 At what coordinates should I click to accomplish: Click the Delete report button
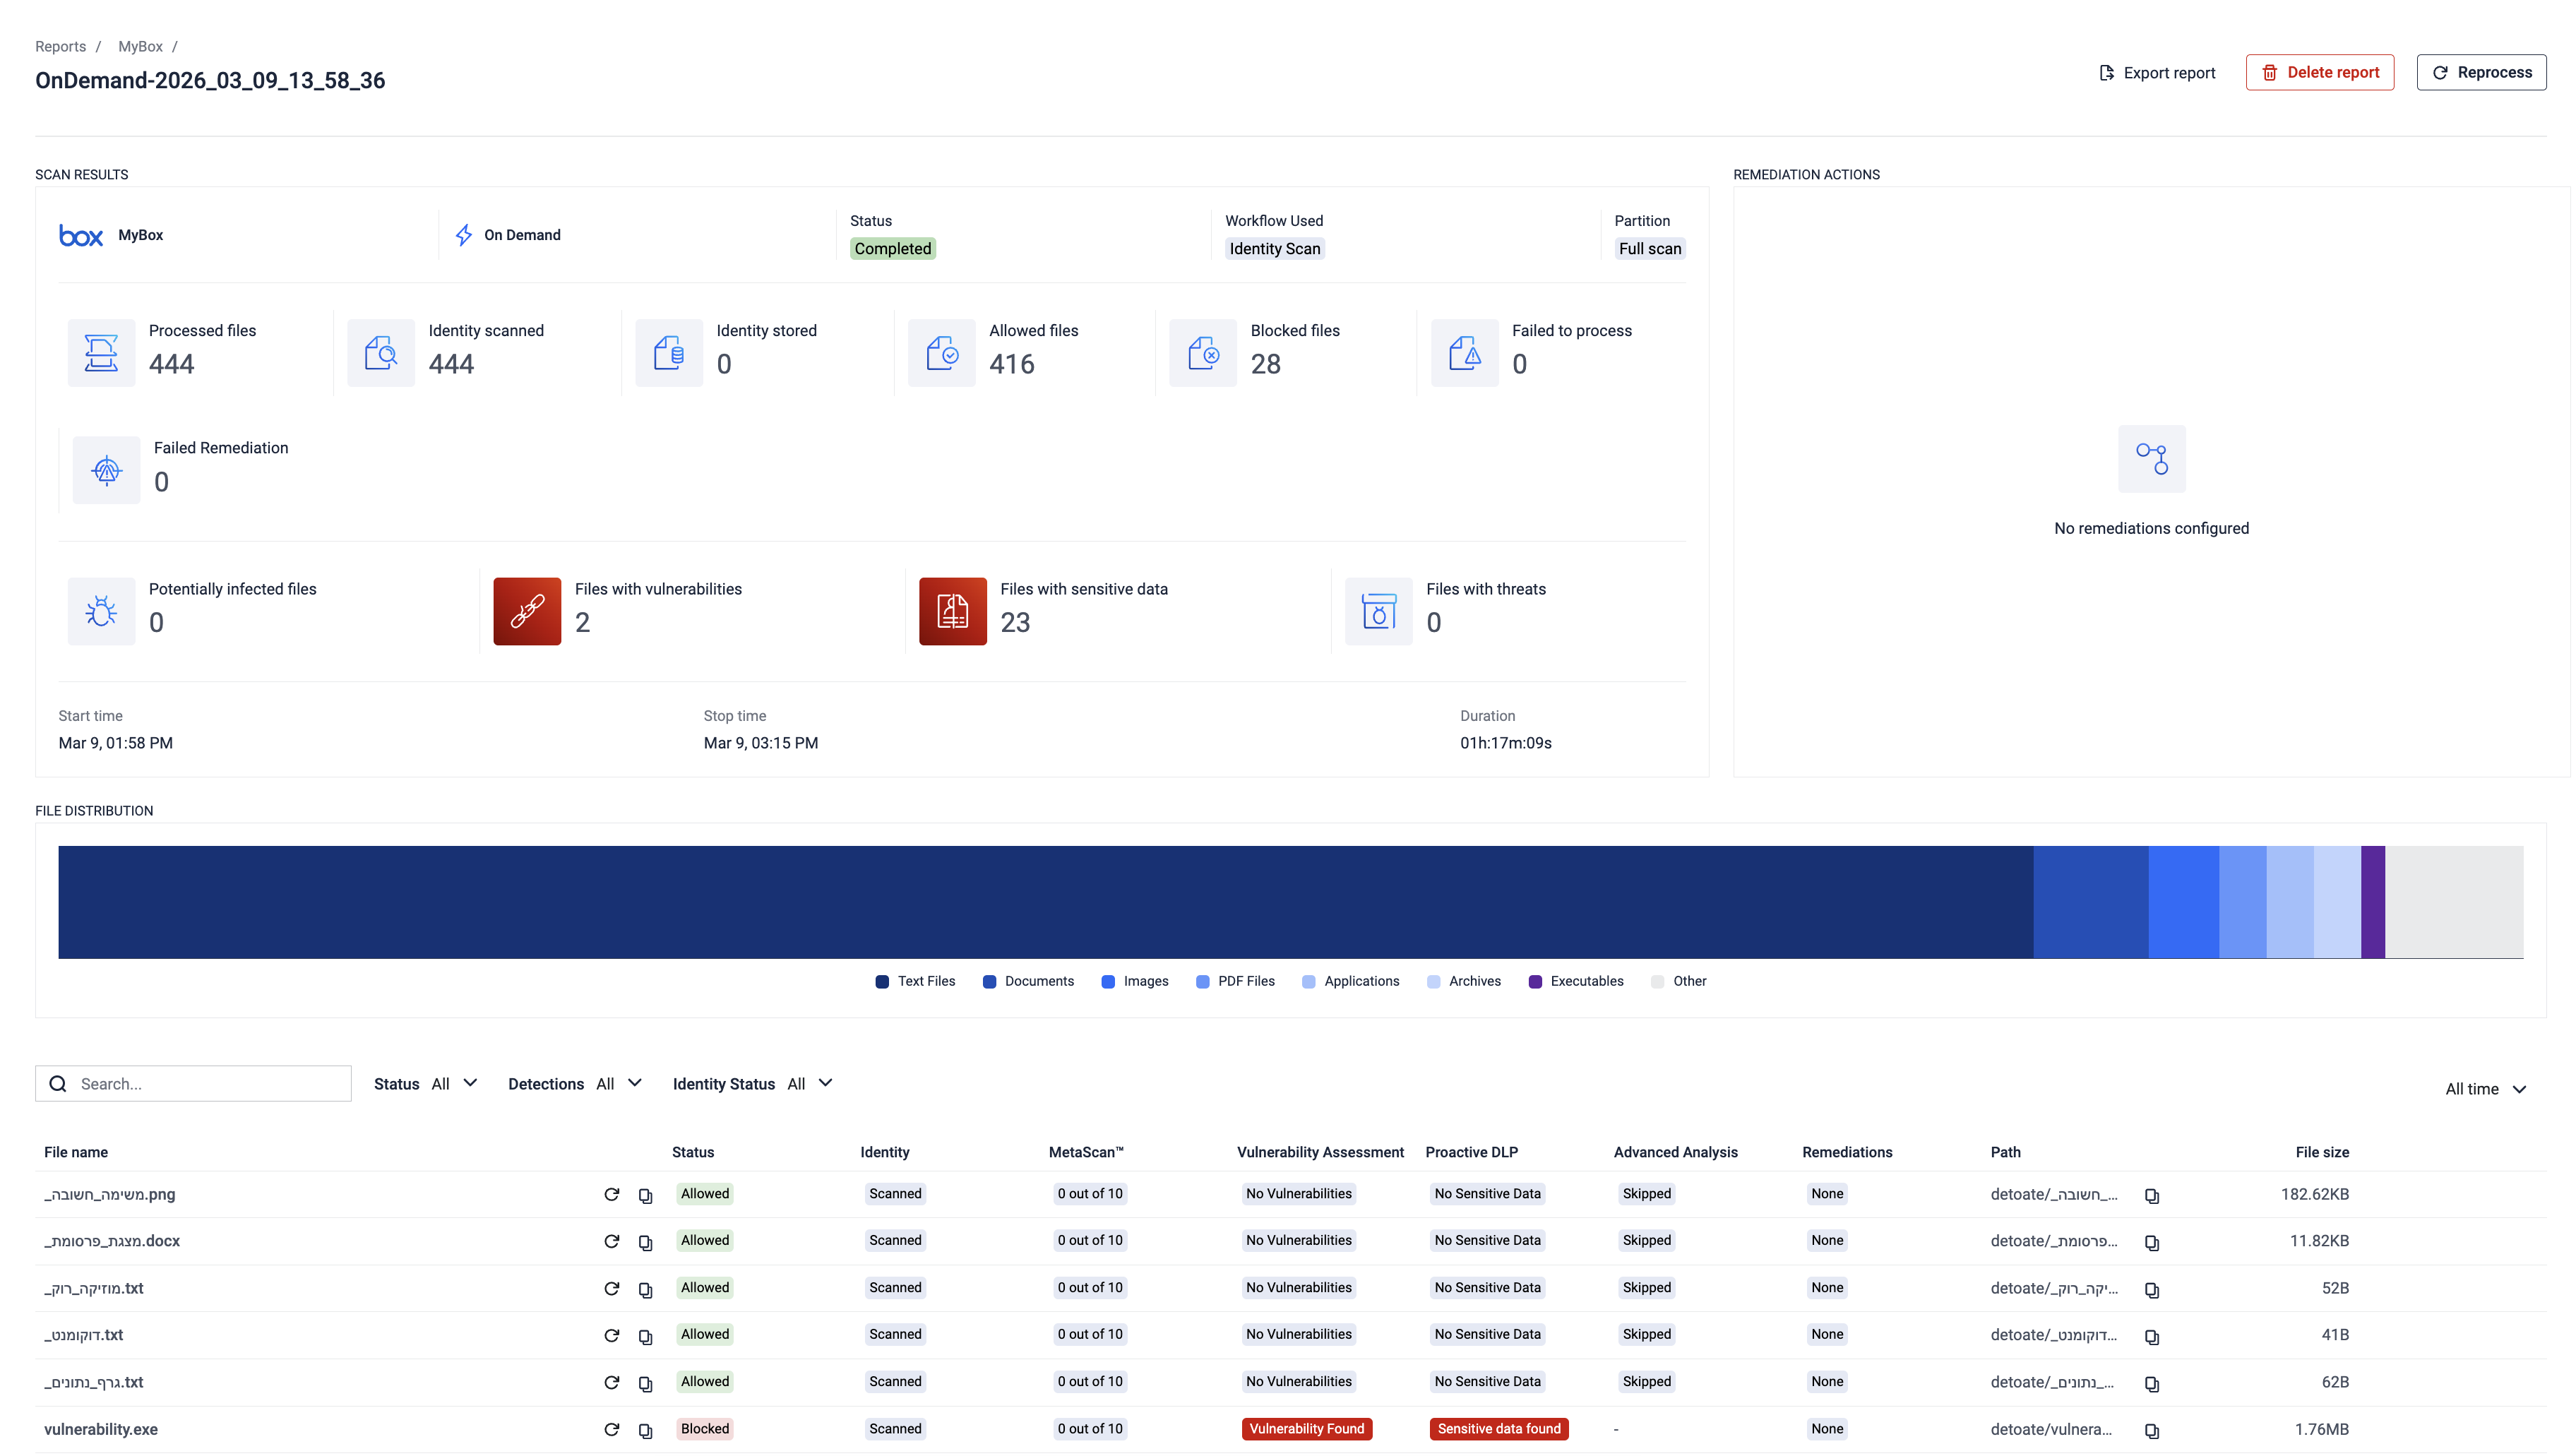click(2319, 72)
